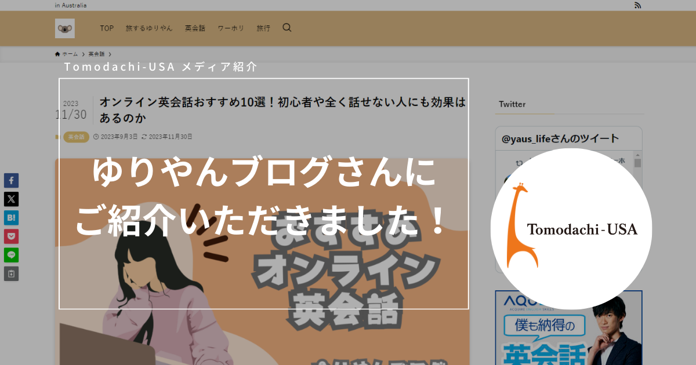
Task: Open @yaus_lifeさんのツイート link
Action: (x=560, y=139)
